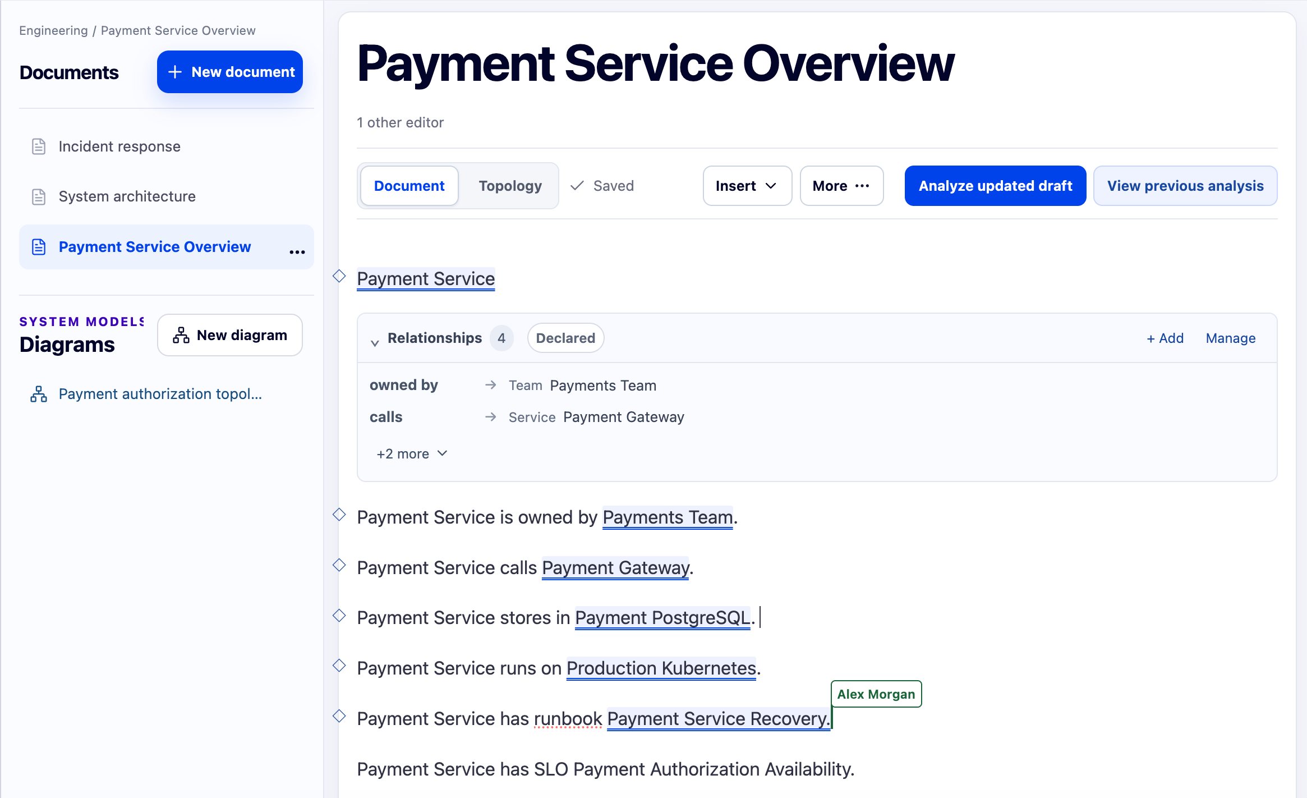This screenshot has height=798, width=1307.
Task: Open the three-dot menu for Payment Service Overview
Action: pyautogui.click(x=297, y=251)
